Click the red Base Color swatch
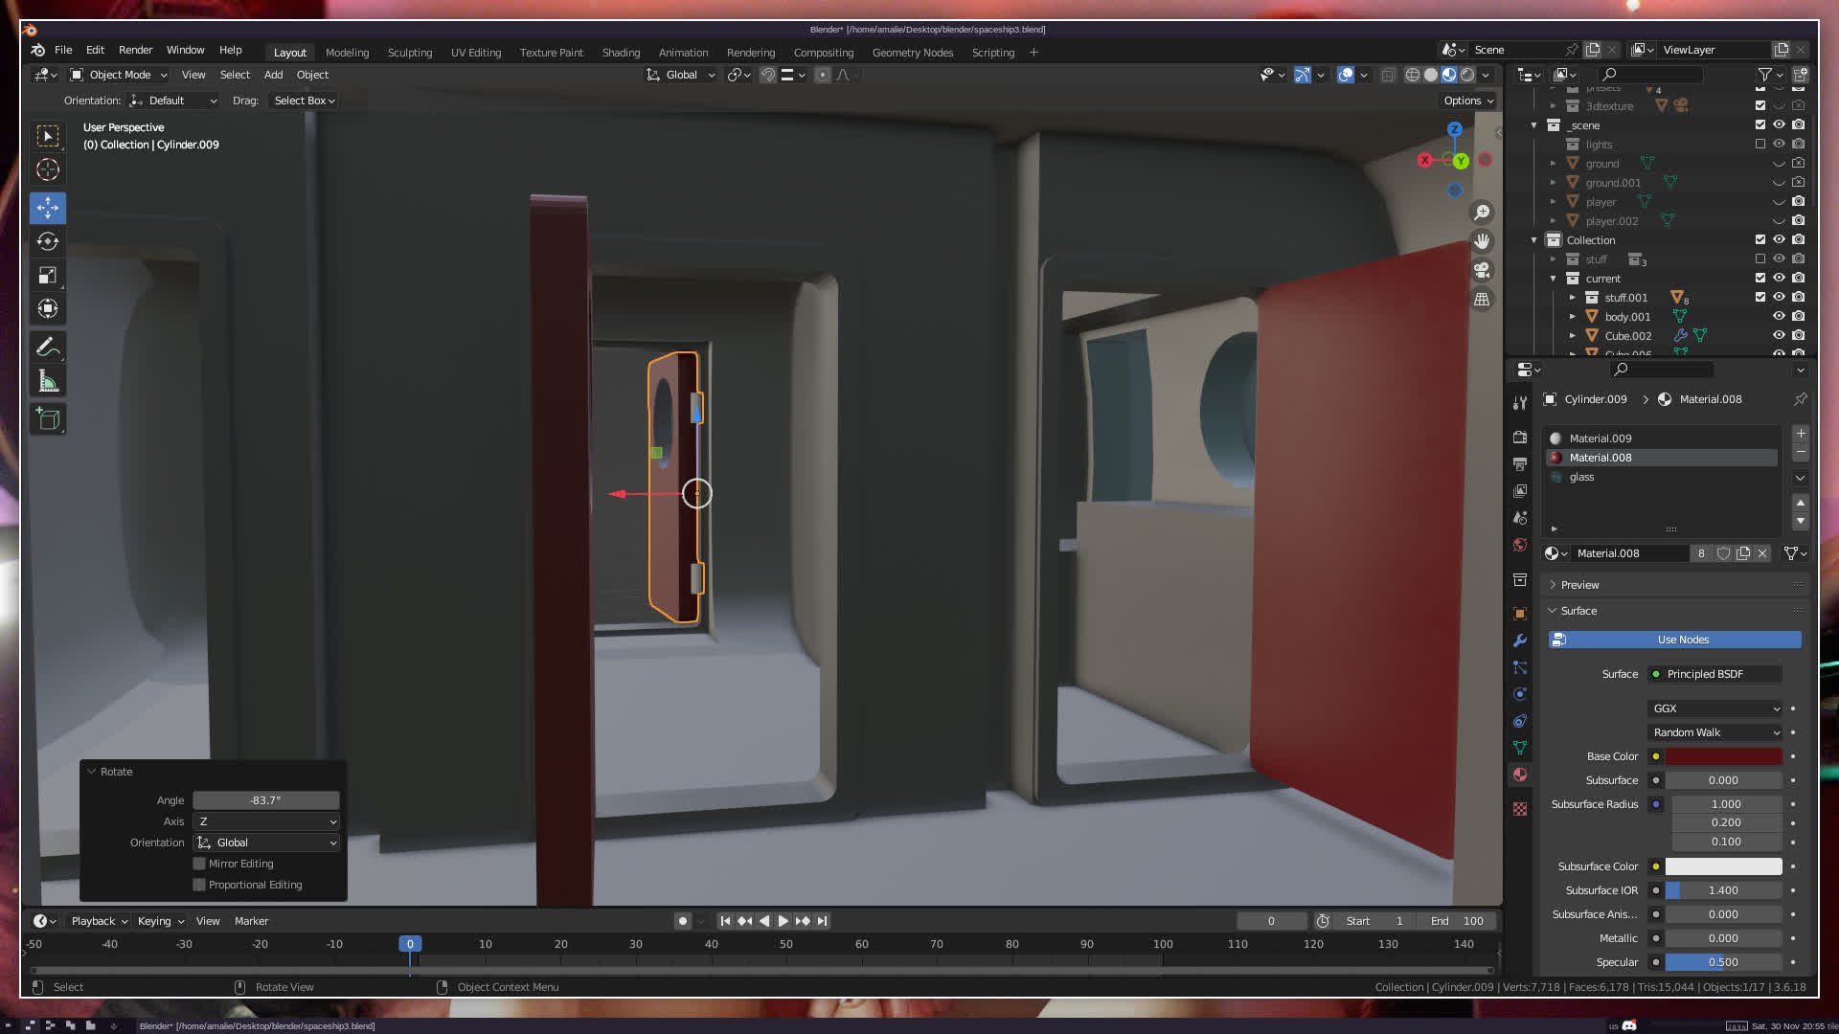 [x=1722, y=756]
